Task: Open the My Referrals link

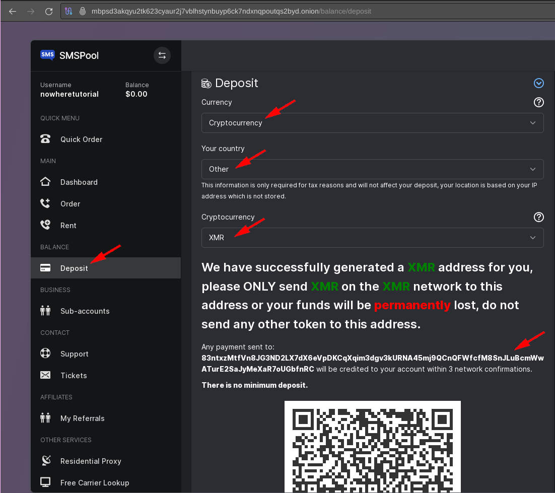Action: click(106, 418)
